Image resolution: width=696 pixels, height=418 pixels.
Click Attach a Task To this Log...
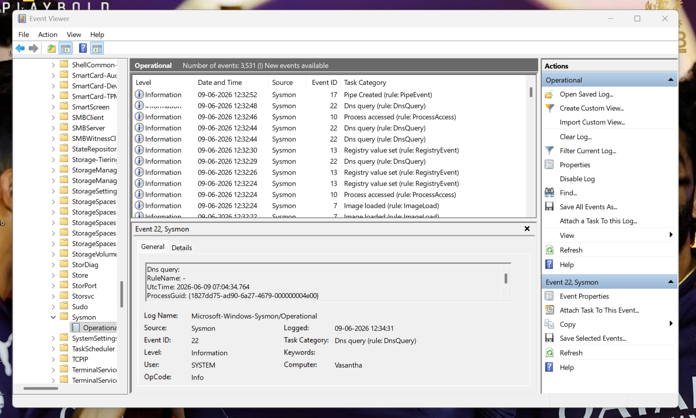coord(599,221)
